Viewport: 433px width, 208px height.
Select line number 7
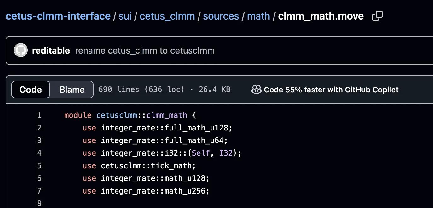tap(39, 191)
